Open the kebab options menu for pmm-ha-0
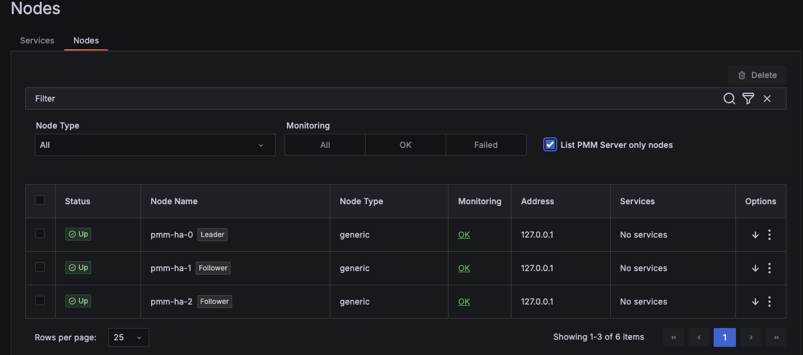803x355 pixels. (x=769, y=234)
